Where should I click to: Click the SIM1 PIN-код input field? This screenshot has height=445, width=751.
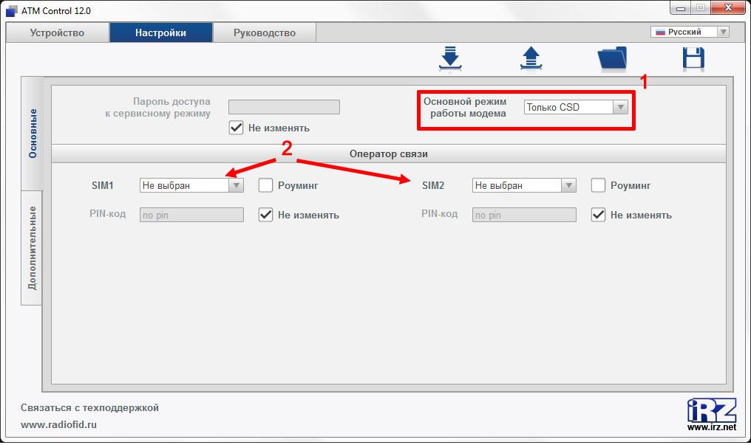pyautogui.click(x=191, y=215)
